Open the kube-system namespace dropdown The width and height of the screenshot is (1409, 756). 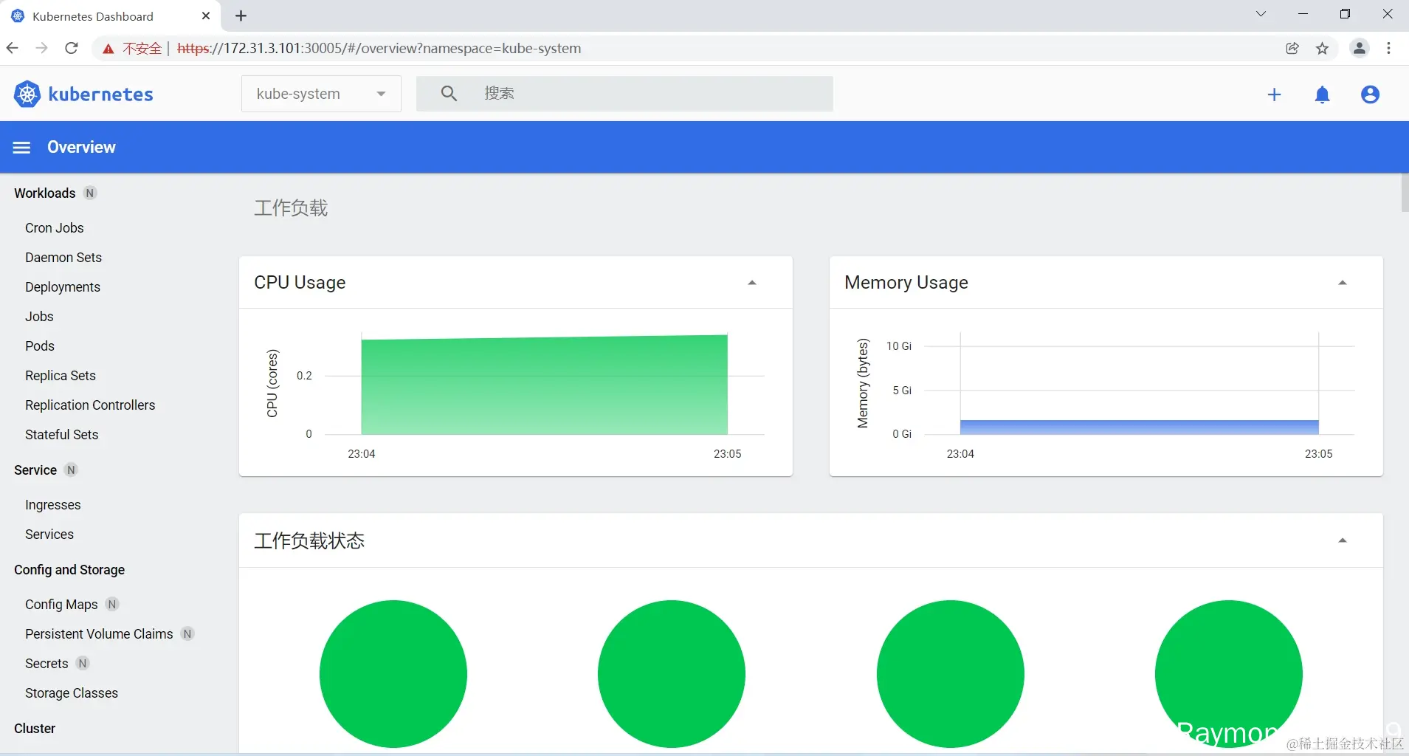(x=321, y=94)
